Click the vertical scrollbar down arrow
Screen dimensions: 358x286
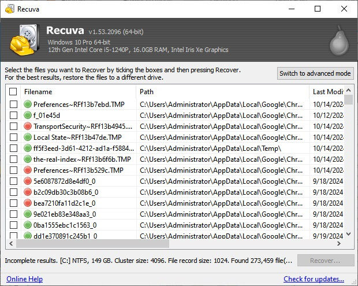pyautogui.click(x=349, y=234)
